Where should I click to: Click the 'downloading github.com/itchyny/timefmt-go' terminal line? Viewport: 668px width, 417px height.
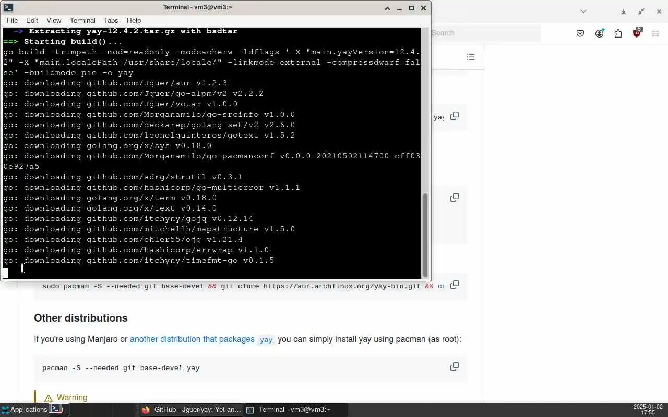[139, 261]
